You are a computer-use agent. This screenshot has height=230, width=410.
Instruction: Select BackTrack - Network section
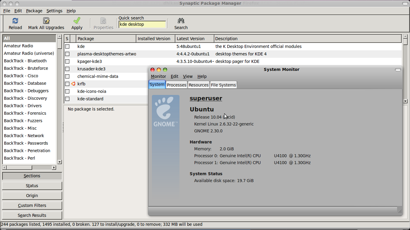pyautogui.click(x=29, y=136)
